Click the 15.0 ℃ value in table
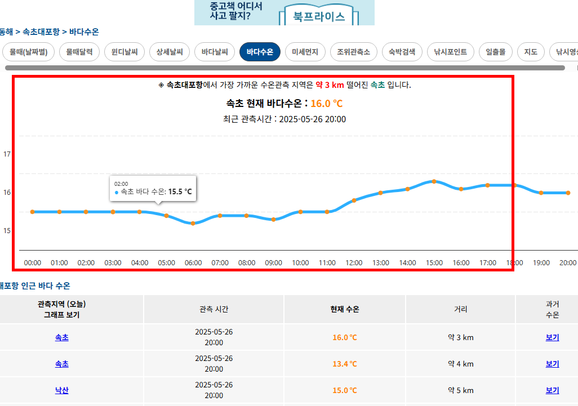 (x=345, y=391)
